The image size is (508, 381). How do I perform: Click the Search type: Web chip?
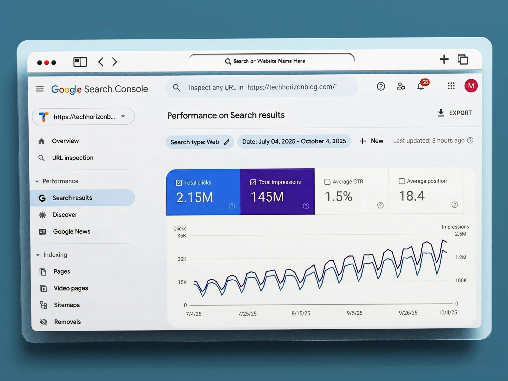(x=200, y=142)
